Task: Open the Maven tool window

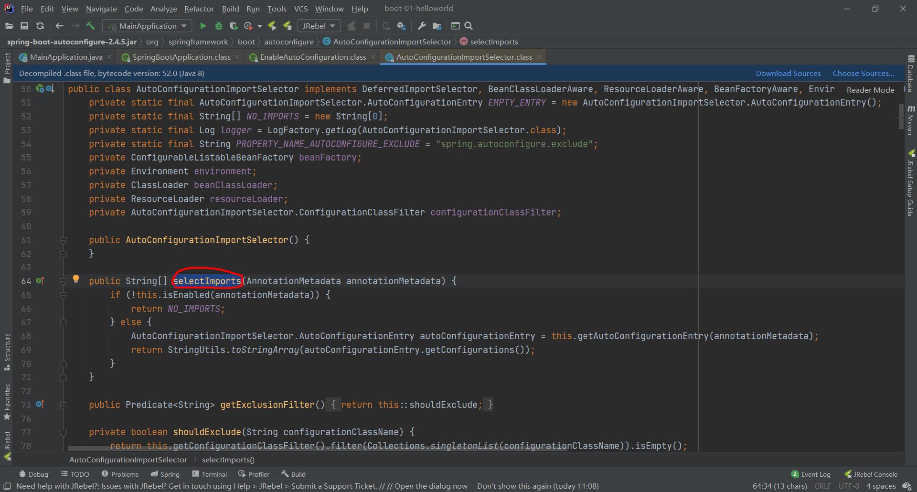Action: pos(911,120)
